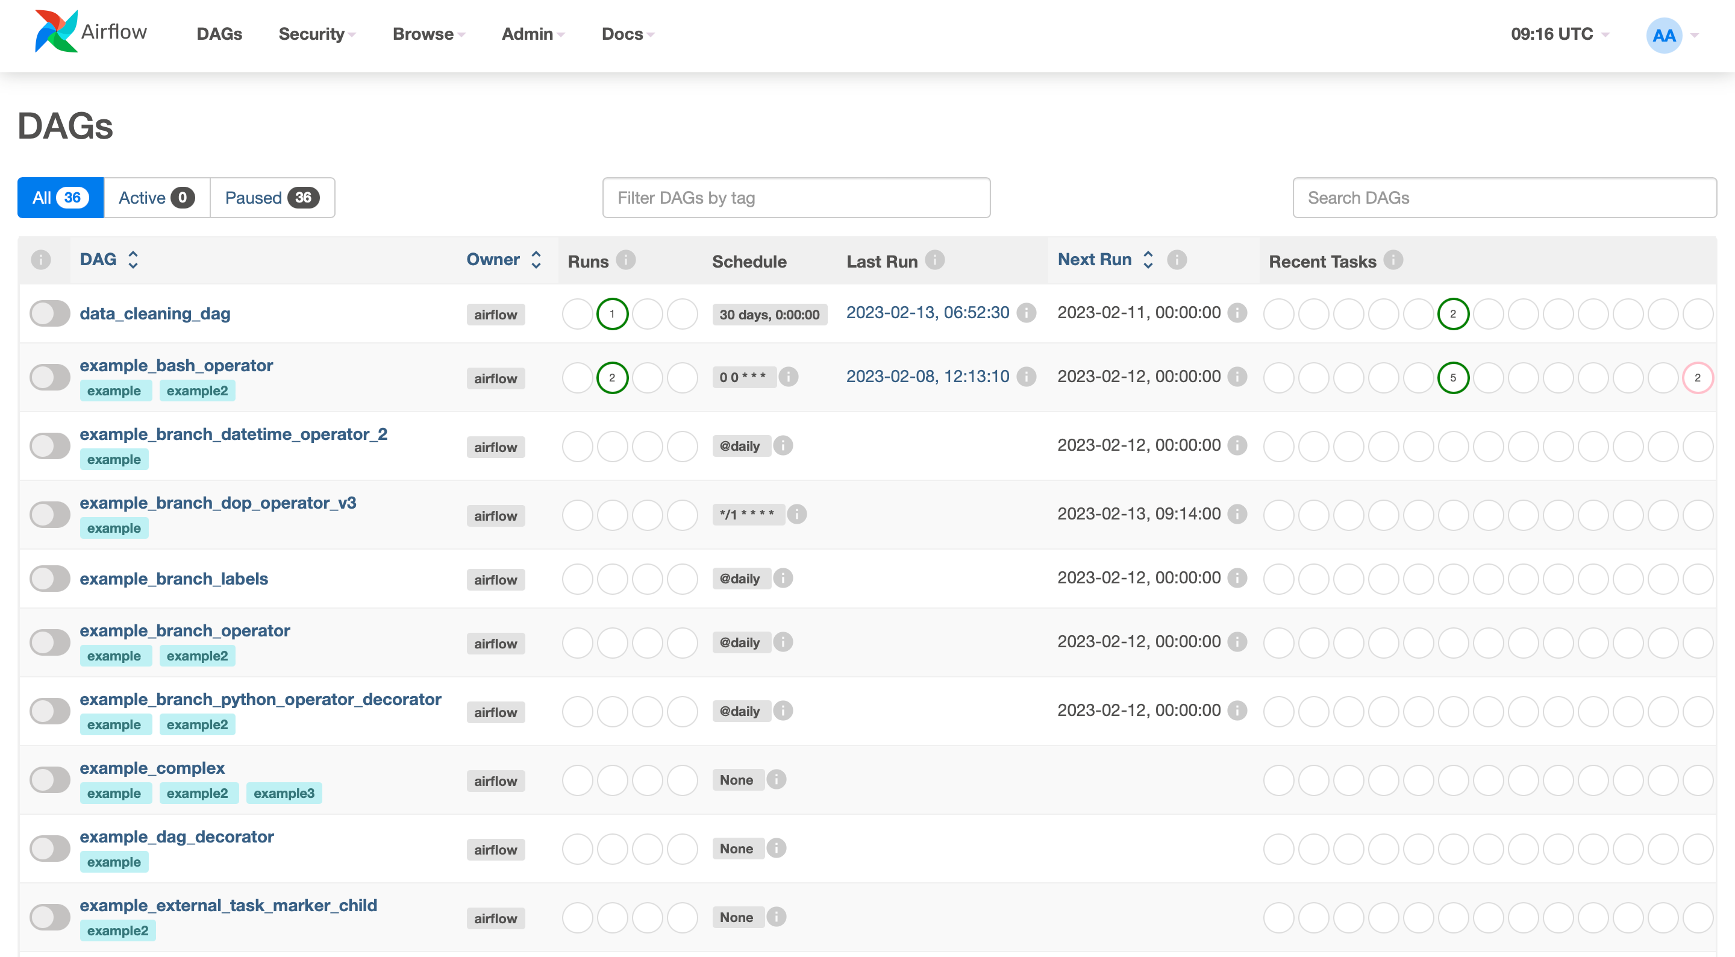Sort table by DAG column
This screenshot has width=1735, height=957.
pos(109,260)
